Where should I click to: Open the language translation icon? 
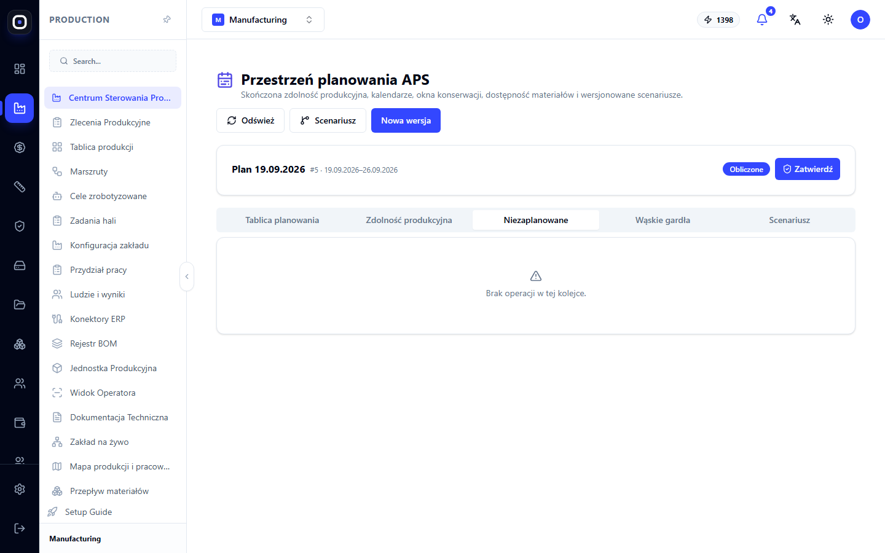(795, 20)
